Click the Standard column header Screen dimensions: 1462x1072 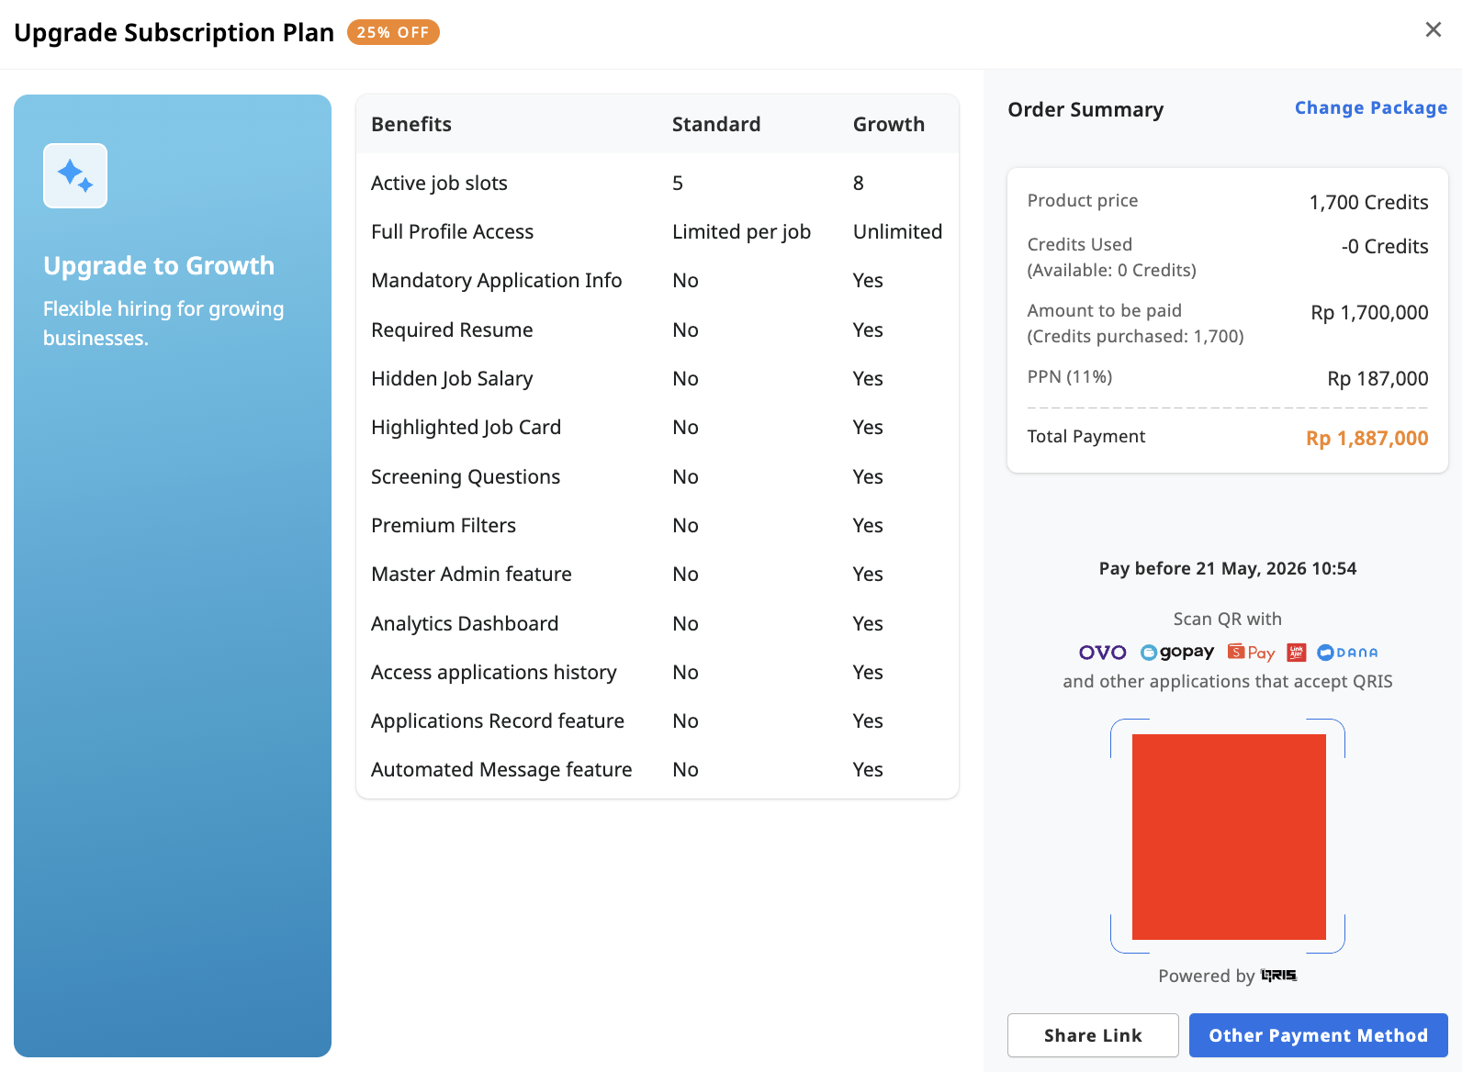point(716,125)
